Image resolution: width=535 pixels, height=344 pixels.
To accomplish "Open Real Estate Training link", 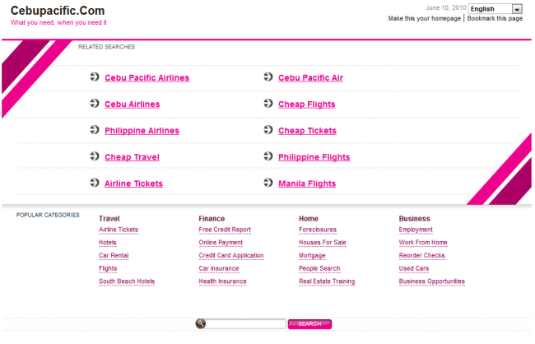I will click(327, 281).
